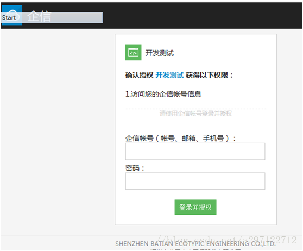The width and height of the screenshot is (303, 251).
Task: Select the 确认授权 heading text
Action: (x=139, y=75)
